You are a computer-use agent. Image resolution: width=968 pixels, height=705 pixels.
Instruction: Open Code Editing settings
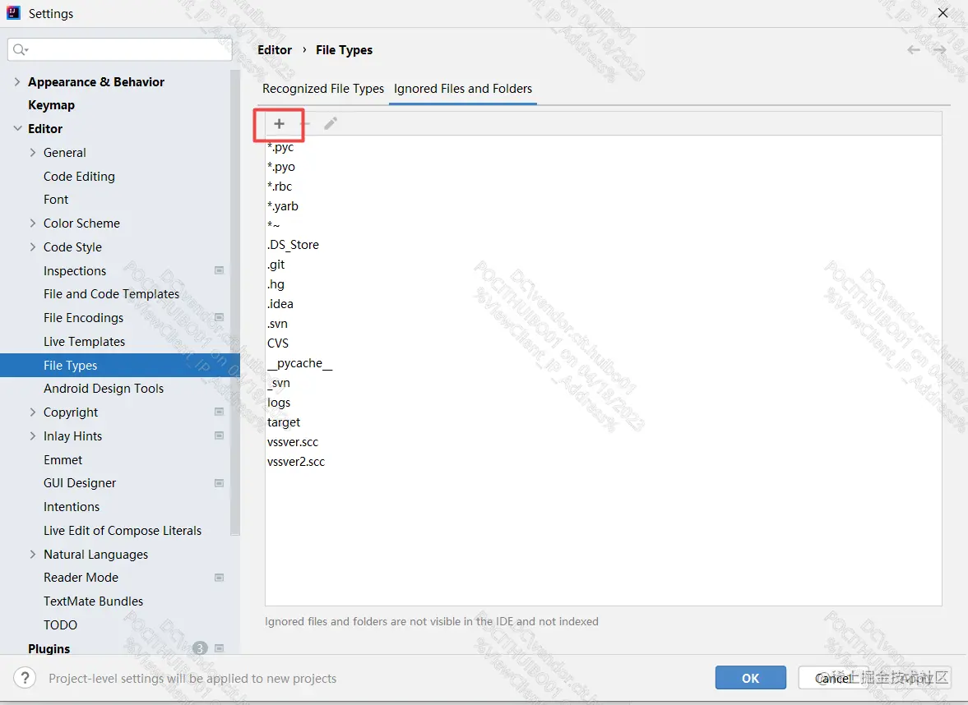79,177
